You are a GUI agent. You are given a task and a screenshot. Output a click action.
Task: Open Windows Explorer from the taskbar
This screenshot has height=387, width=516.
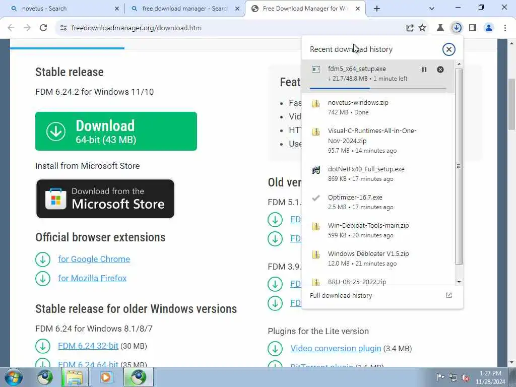(75, 377)
